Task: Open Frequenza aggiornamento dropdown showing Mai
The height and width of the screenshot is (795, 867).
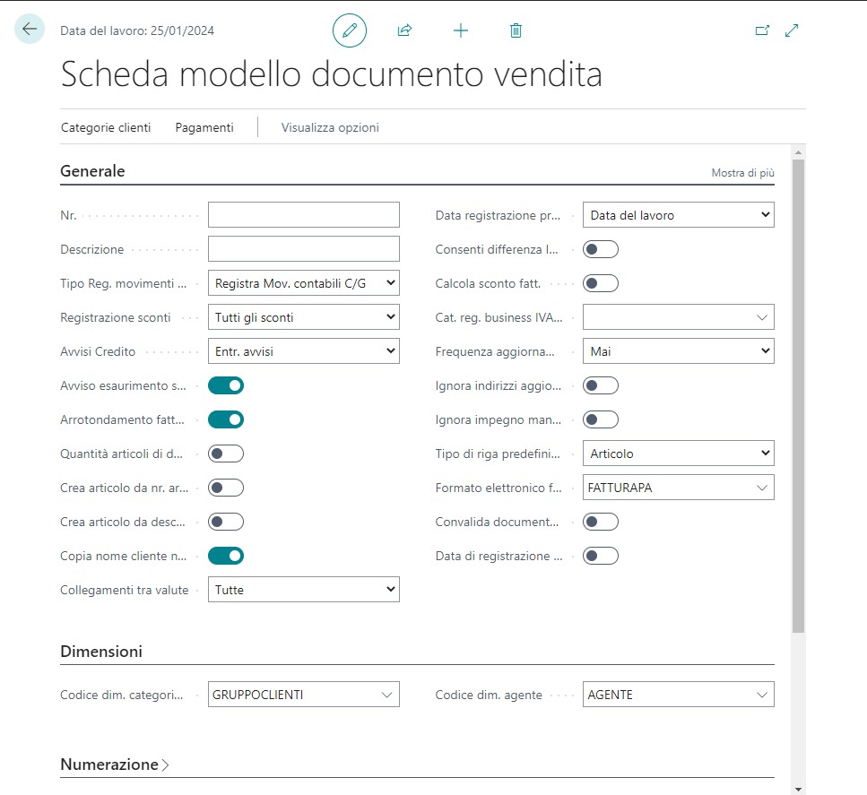Action: [x=678, y=351]
